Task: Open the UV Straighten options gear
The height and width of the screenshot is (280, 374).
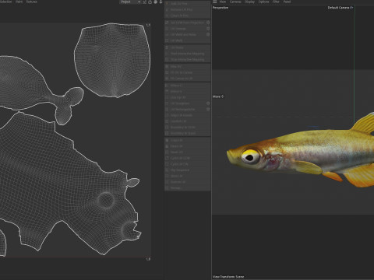Action: [208, 103]
